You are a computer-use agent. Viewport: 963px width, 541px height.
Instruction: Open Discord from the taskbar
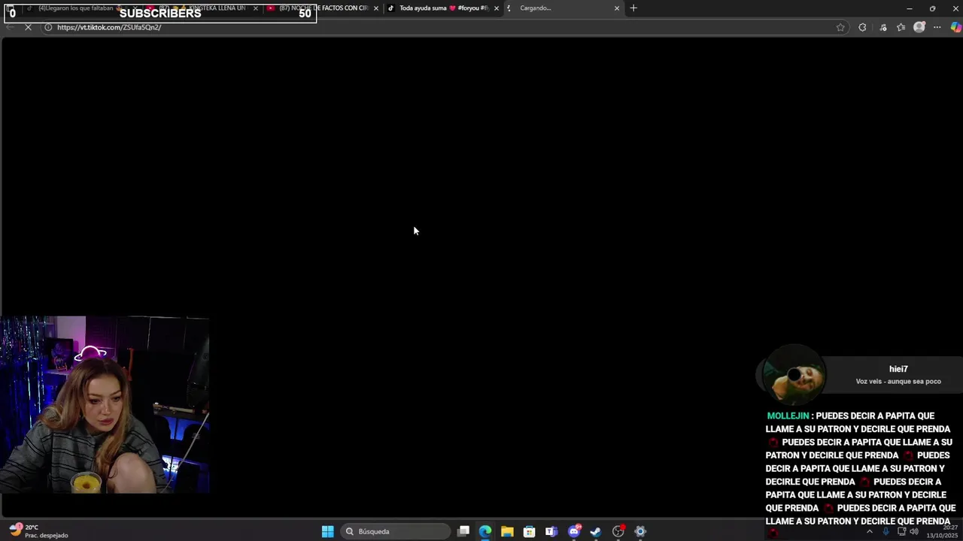pyautogui.click(x=574, y=531)
